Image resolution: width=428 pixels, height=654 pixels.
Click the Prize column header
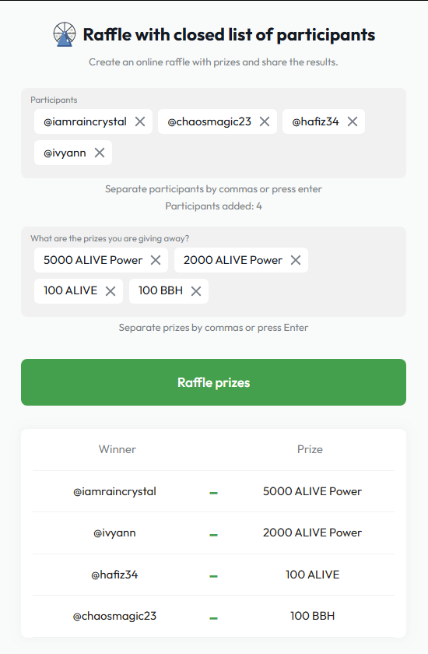pos(310,449)
